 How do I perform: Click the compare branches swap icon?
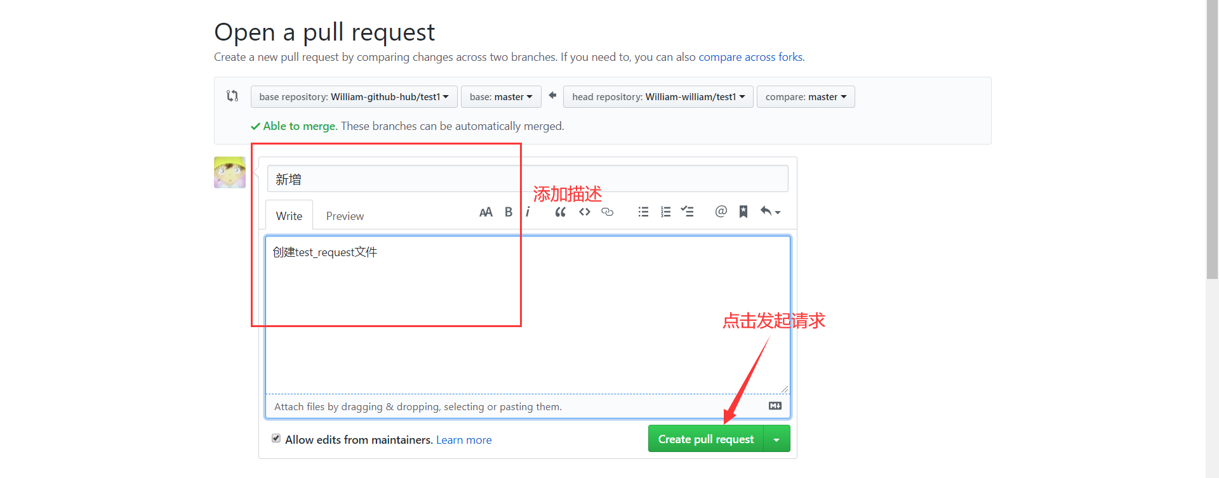point(232,96)
